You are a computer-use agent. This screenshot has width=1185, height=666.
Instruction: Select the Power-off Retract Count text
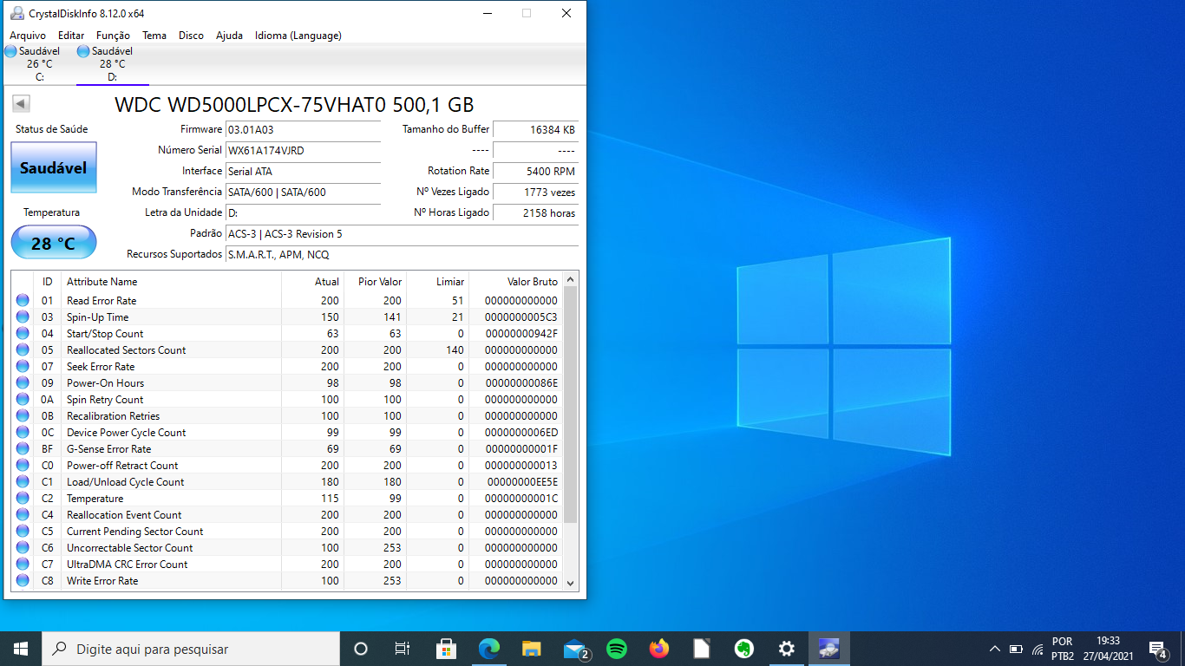coord(122,465)
